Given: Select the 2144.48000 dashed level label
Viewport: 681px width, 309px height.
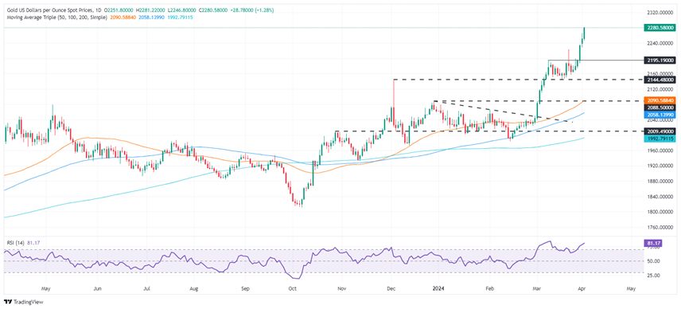Looking at the screenshot, I should coord(660,80).
